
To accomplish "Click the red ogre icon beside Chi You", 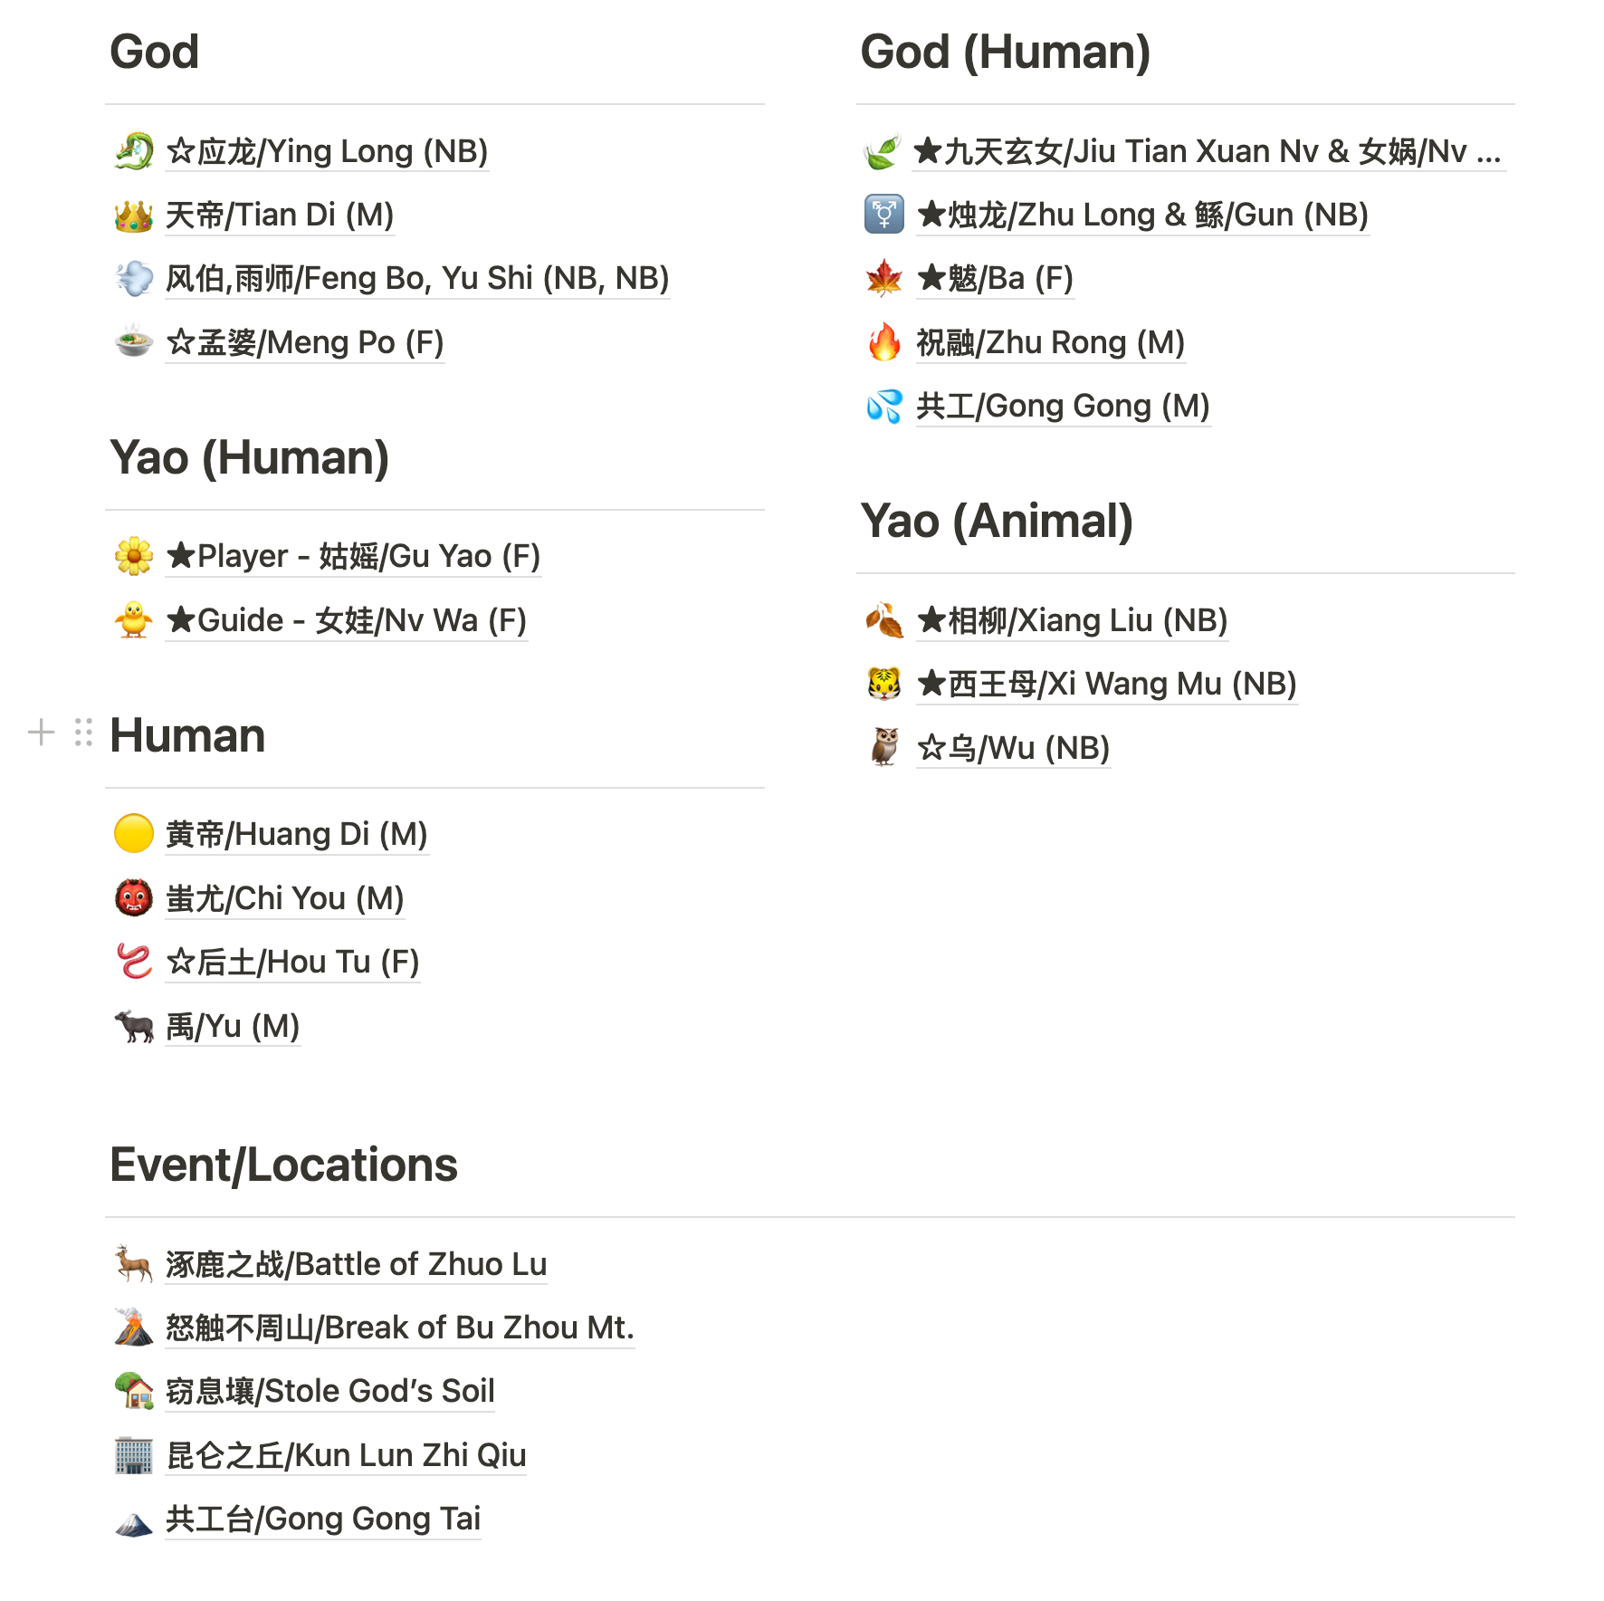I will [x=134, y=898].
